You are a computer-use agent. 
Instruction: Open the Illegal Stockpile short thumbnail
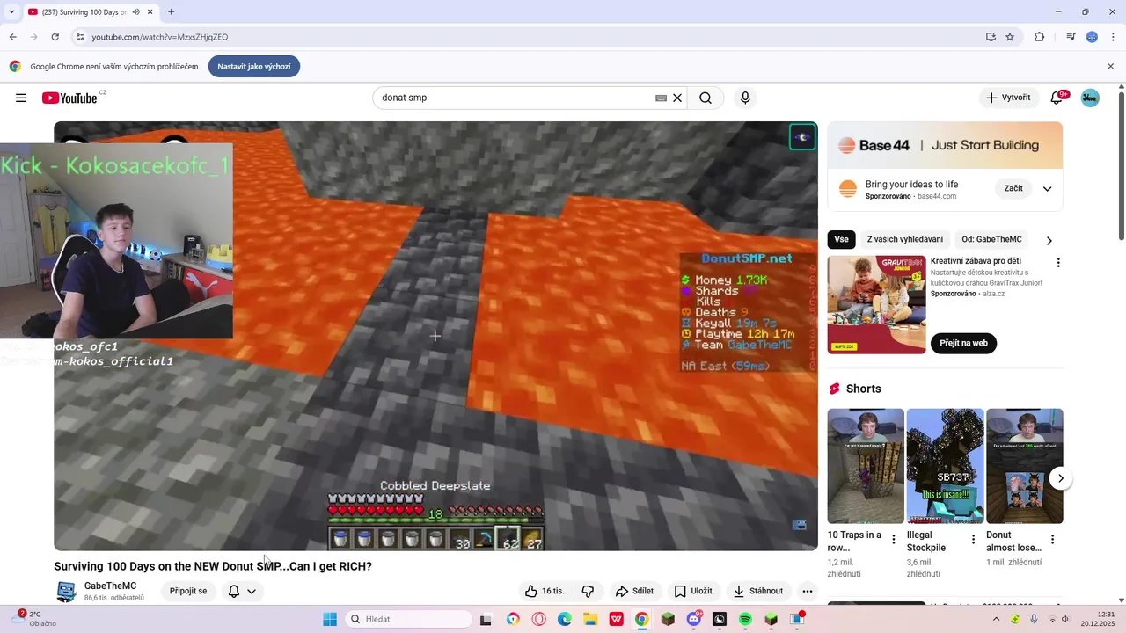tap(945, 466)
